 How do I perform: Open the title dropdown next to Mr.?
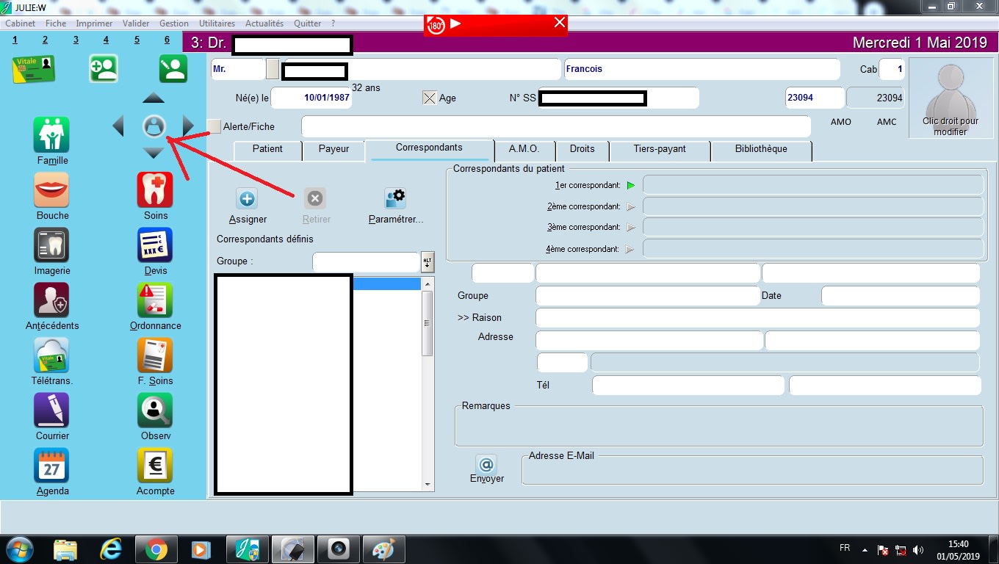[x=273, y=69]
